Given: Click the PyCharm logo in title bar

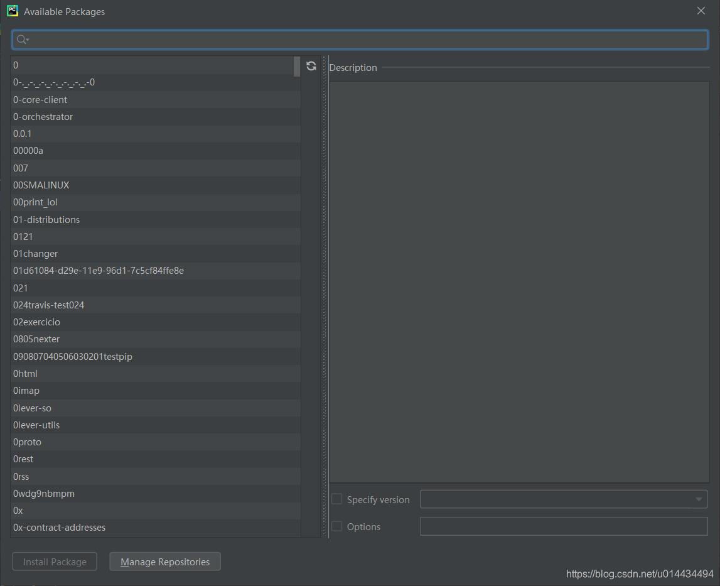Looking at the screenshot, I should (13, 11).
